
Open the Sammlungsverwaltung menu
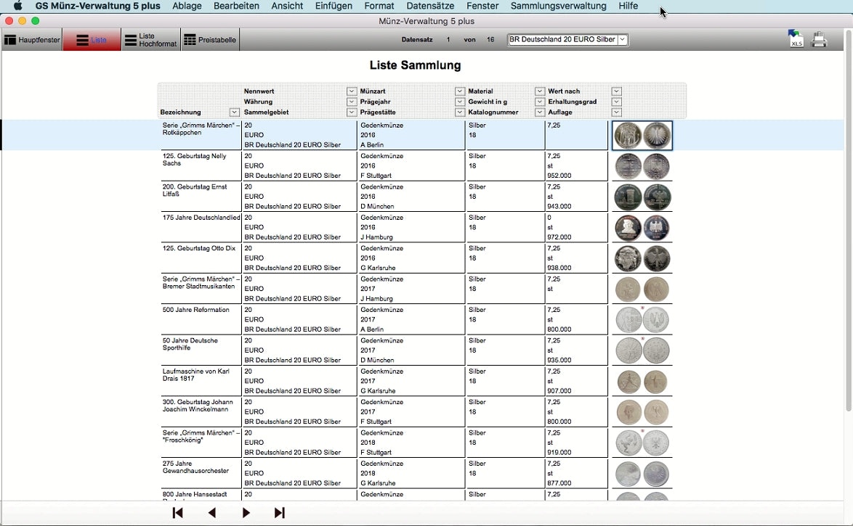(558, 6)
